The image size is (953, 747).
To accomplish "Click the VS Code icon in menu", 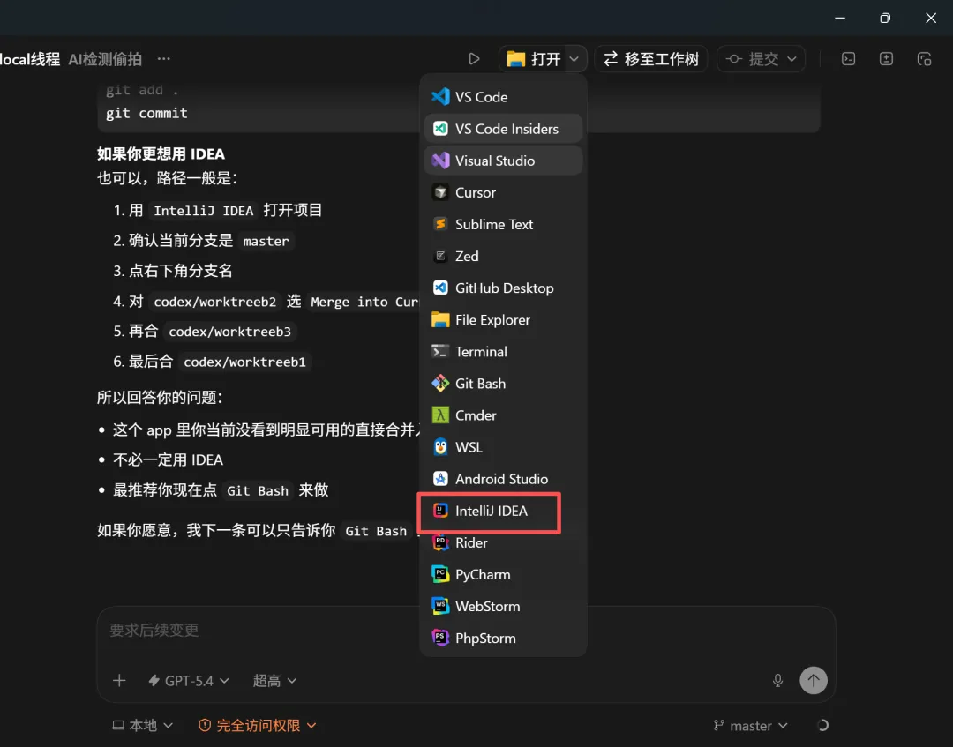I will click(x=440, y=96).
